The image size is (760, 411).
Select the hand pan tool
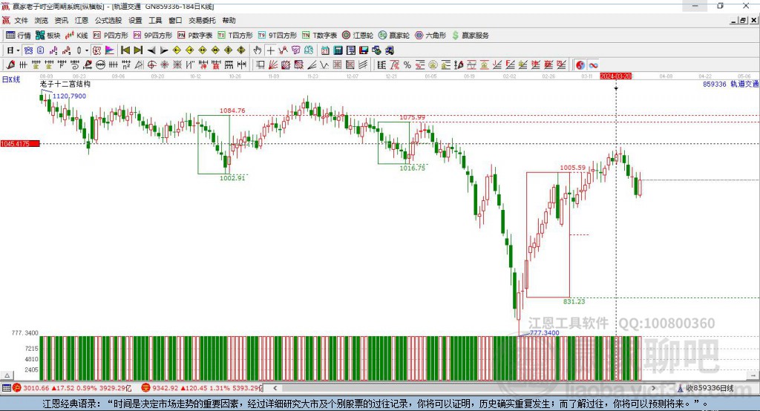(x=258, y=50)
